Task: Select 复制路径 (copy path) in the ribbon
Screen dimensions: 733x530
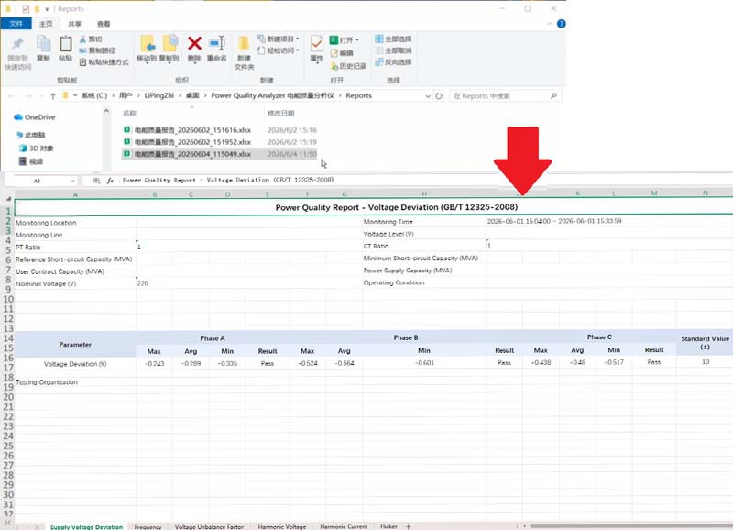Action: tap(97, 50)
